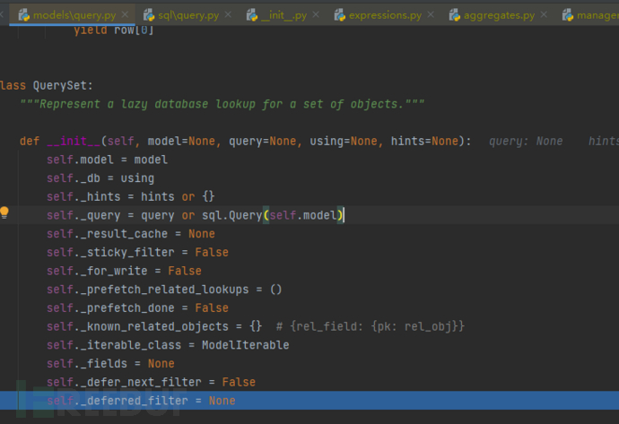619x424 pixels.
Task: Click the yellow lightbulb intention icon
Action: pyautogui.click(x=4, y=213)
